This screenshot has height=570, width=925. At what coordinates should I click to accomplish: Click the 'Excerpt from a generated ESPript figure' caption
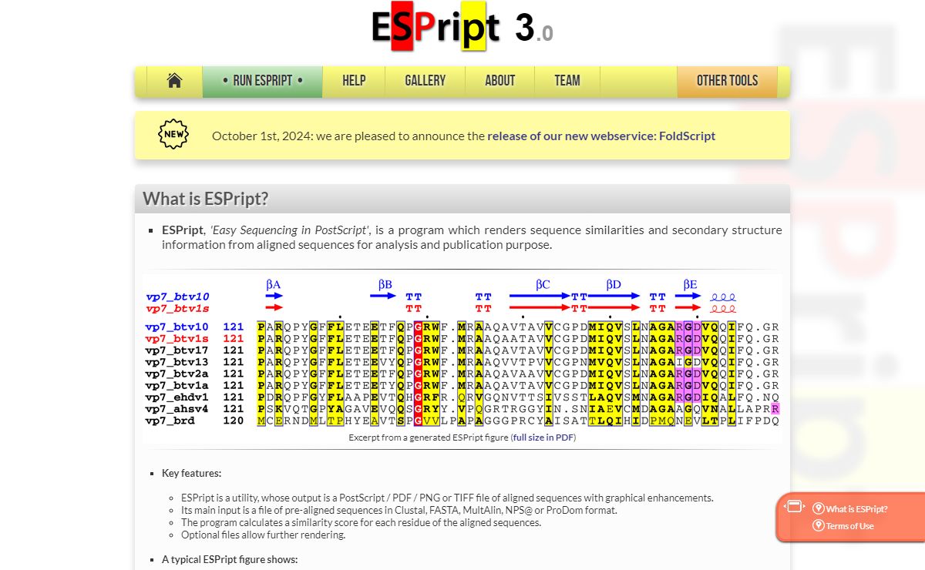tap(428, 438)
